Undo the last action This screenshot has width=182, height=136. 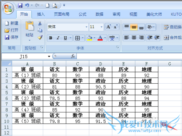[27, 5]
